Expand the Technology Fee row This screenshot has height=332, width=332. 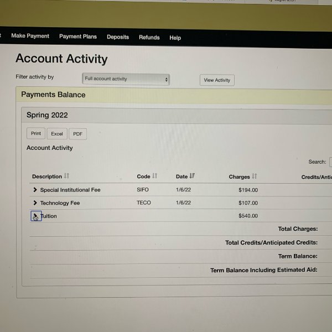coord(35,203)
